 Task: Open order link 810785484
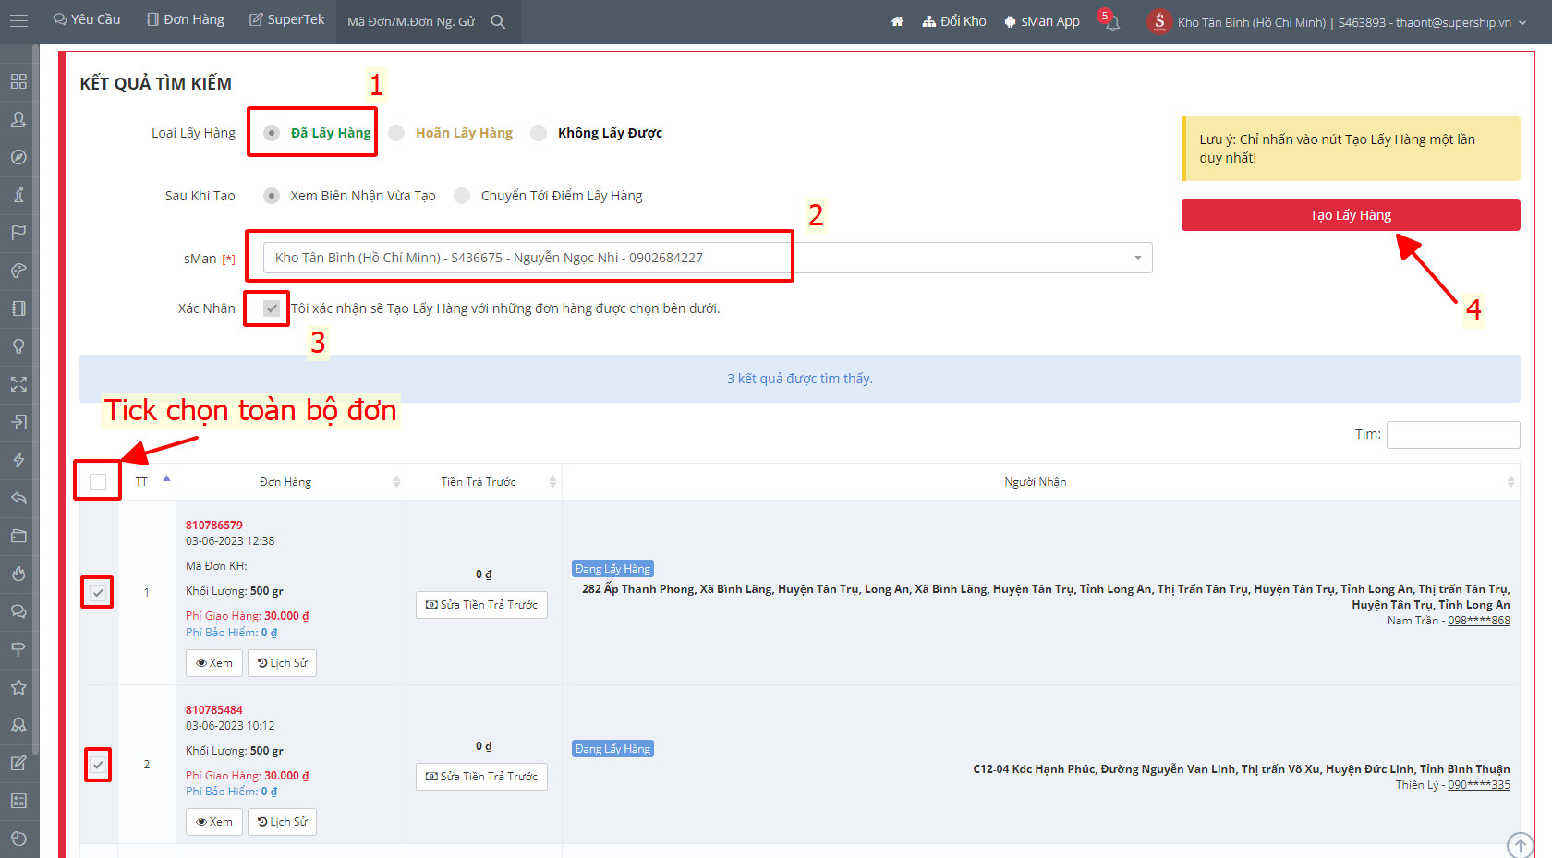pos(214,710)
